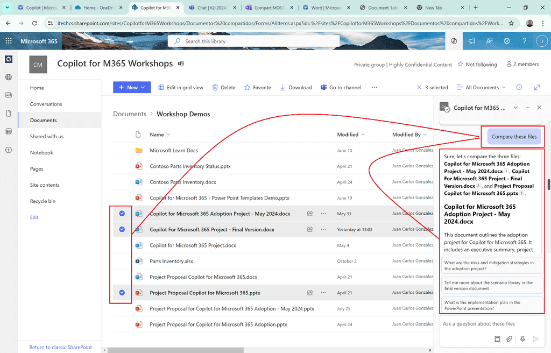Open the browser tab search dropdown
Screen dimensions: 551x353
(x=7, y=8)
